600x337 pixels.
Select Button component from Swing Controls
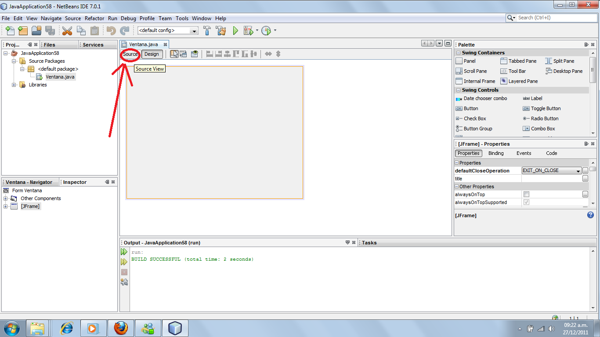pos(467,108)
